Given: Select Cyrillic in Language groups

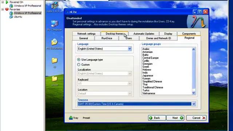Looking at the screenshot, I should tap(146, 61).
